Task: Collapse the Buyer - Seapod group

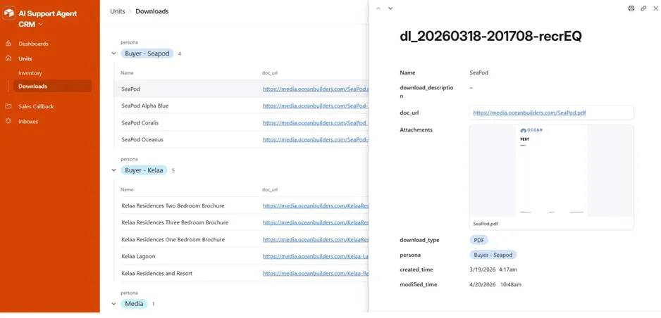Action: [113, 54]
